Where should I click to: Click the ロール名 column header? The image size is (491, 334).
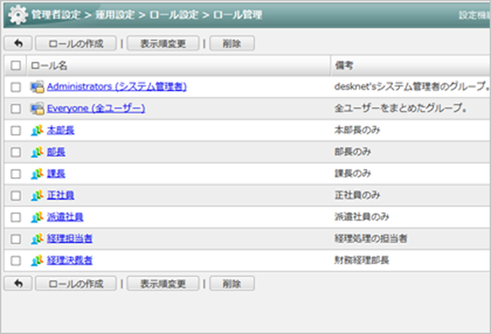49,66
